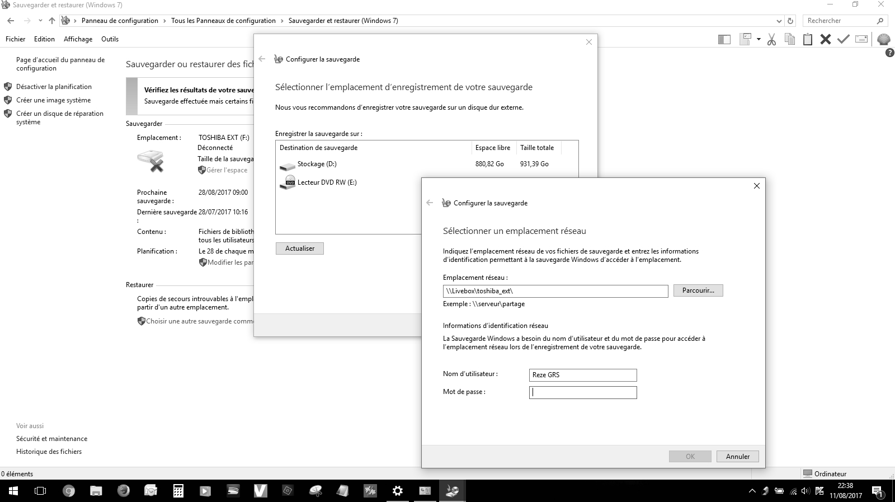Screen dimensions: 895x502
Task: Click the Espace libre column header
Action: coord(493,148)
